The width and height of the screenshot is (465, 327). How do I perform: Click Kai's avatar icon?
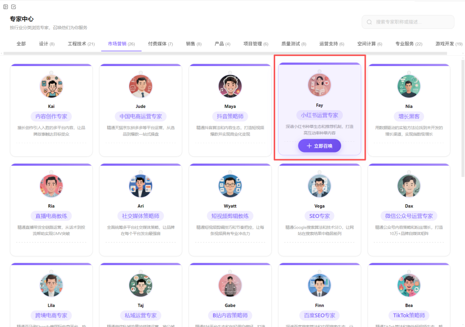point(51,86)
